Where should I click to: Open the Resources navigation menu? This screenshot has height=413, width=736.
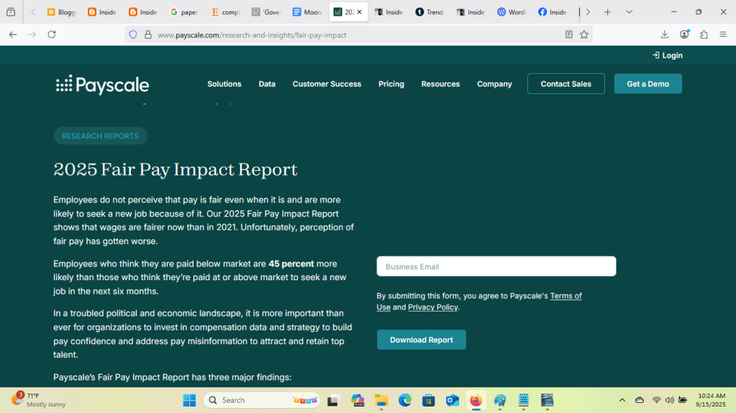(x=440, y=84)
